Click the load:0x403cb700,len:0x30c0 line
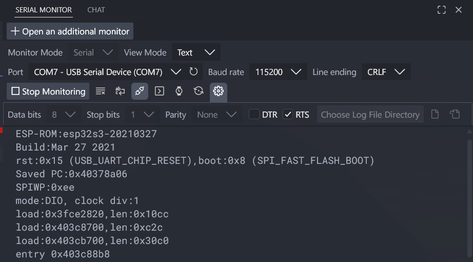473x262 pixels. pyautogui.click(x=92, y=240)
